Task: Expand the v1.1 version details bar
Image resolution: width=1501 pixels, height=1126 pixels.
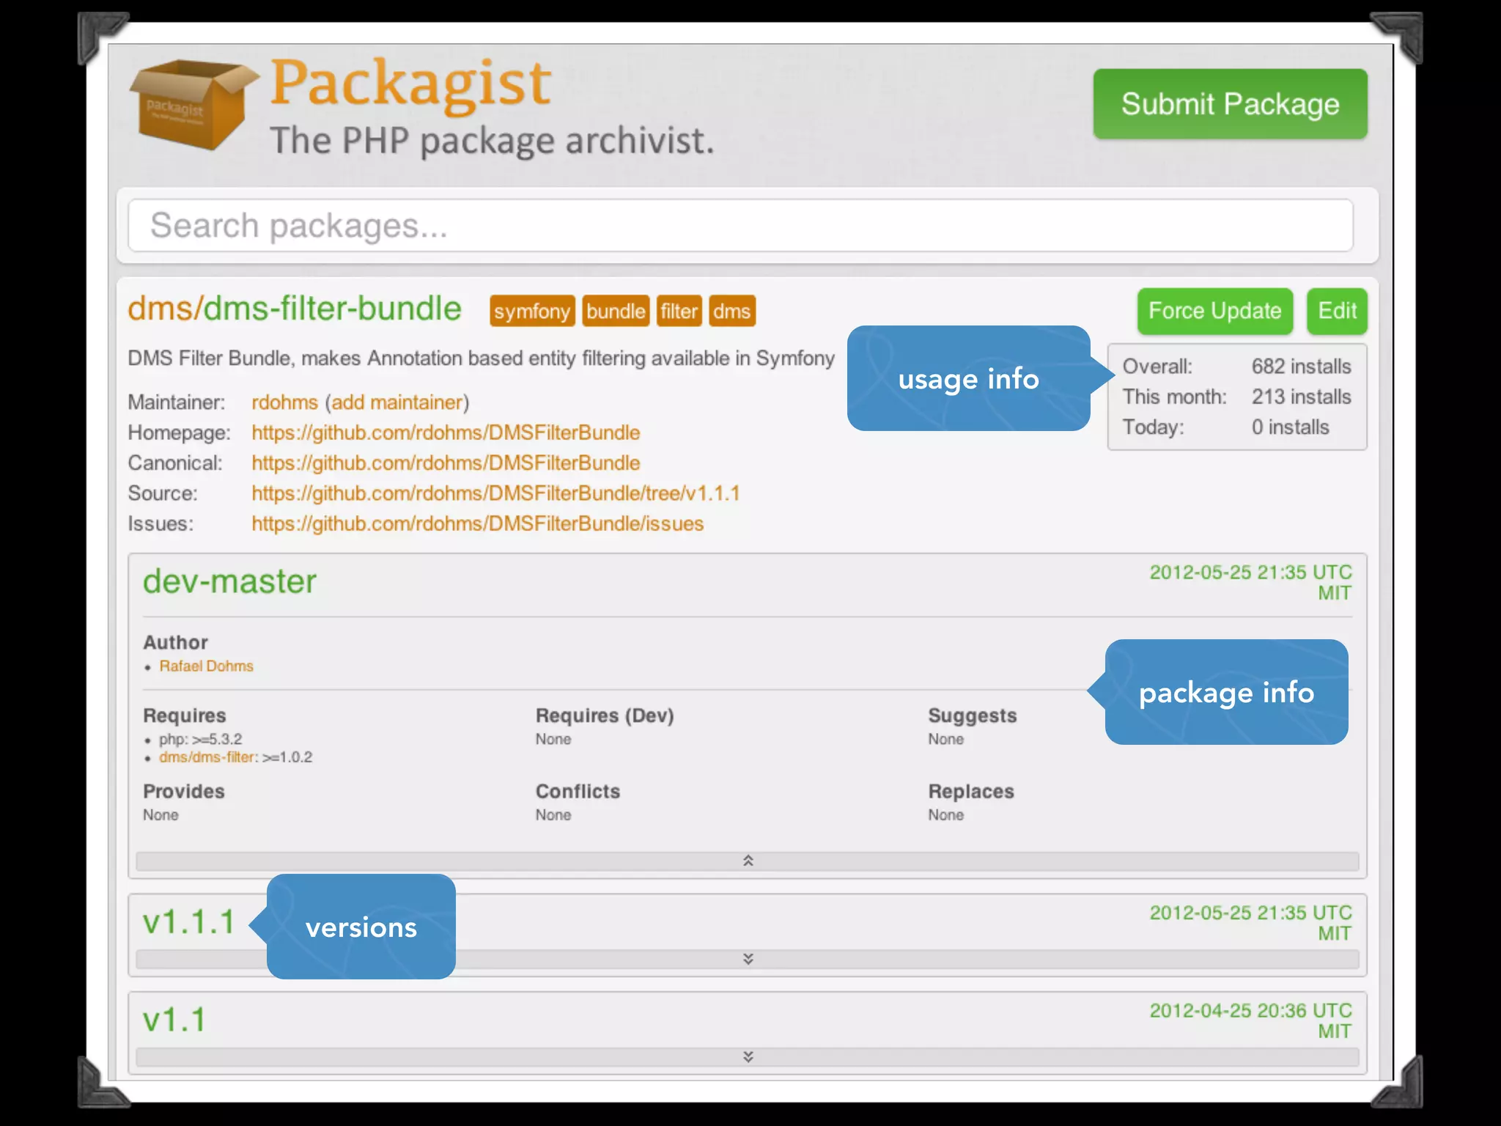Action: coord(748,1056)
